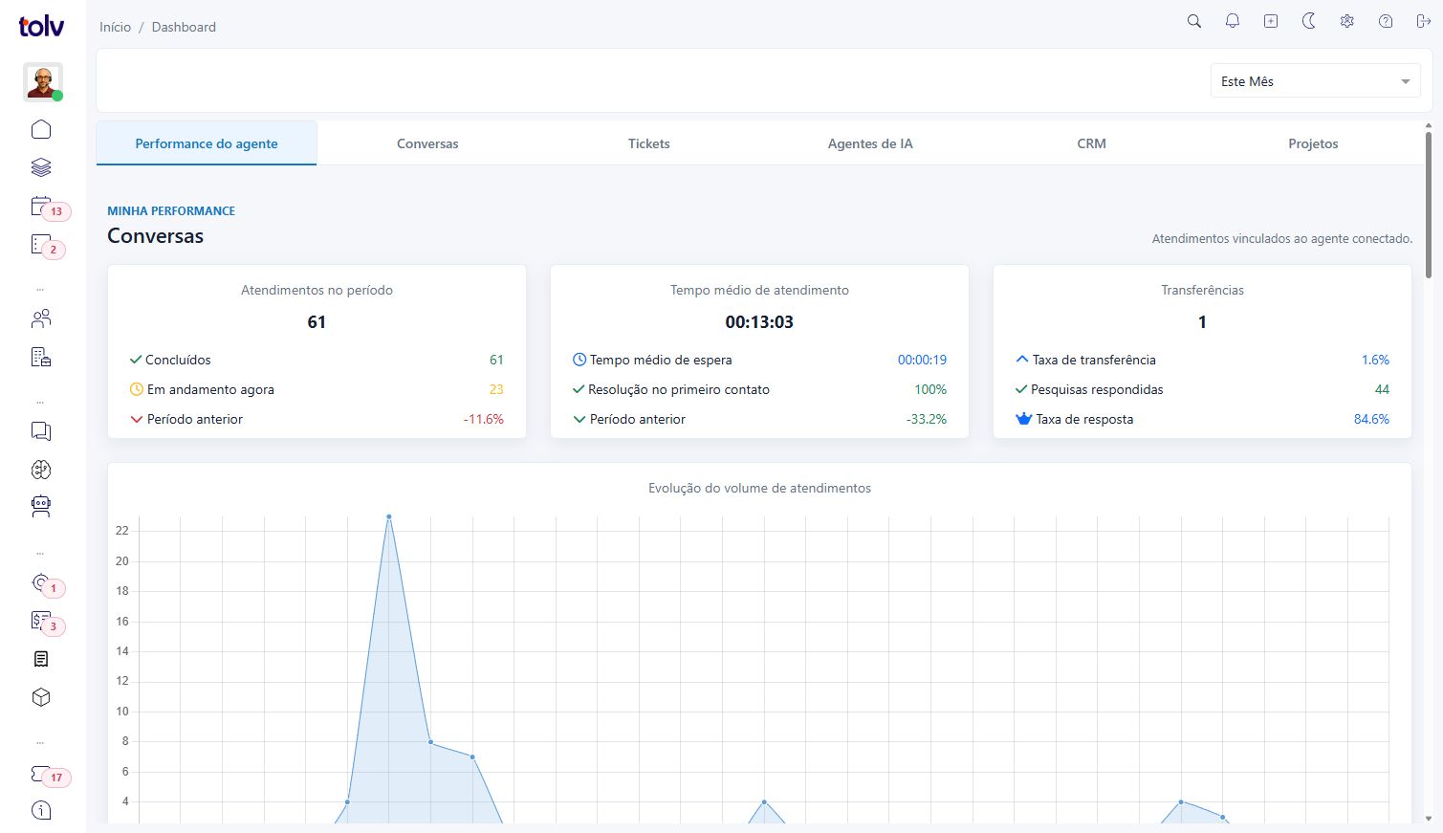Open the contacts people sidebar icon
Viewport: 1443px width, 833px height.
[x=41, y=318]
